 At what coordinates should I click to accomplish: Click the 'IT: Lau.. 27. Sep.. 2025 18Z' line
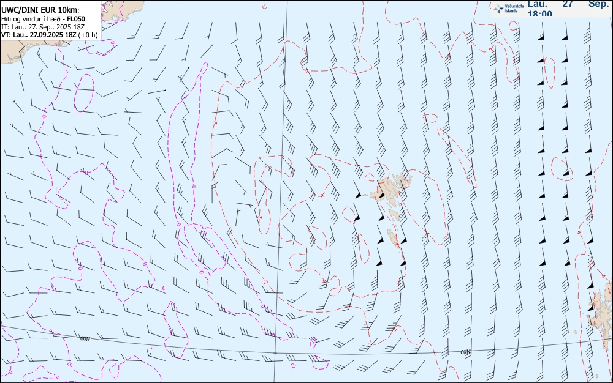pyautogui.click(x=43, y=27)
